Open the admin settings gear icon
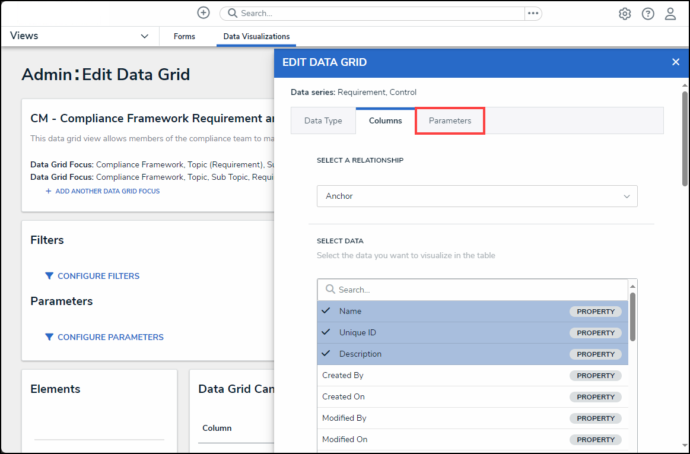 click(x=625, y=14)
